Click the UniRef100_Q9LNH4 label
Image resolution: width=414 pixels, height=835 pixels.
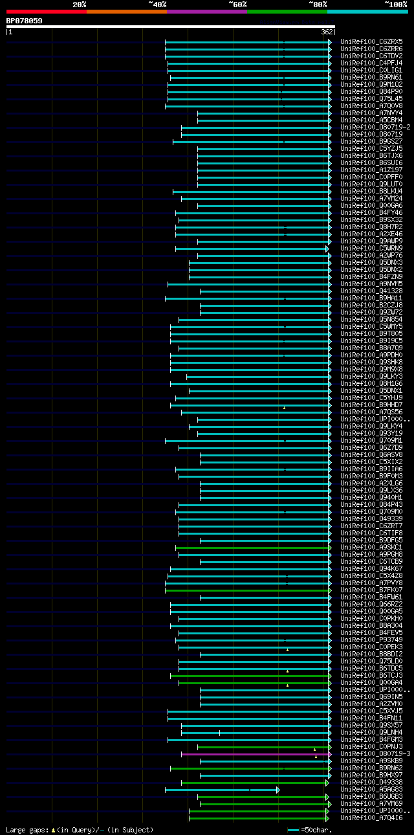click(x=371, y=732)
